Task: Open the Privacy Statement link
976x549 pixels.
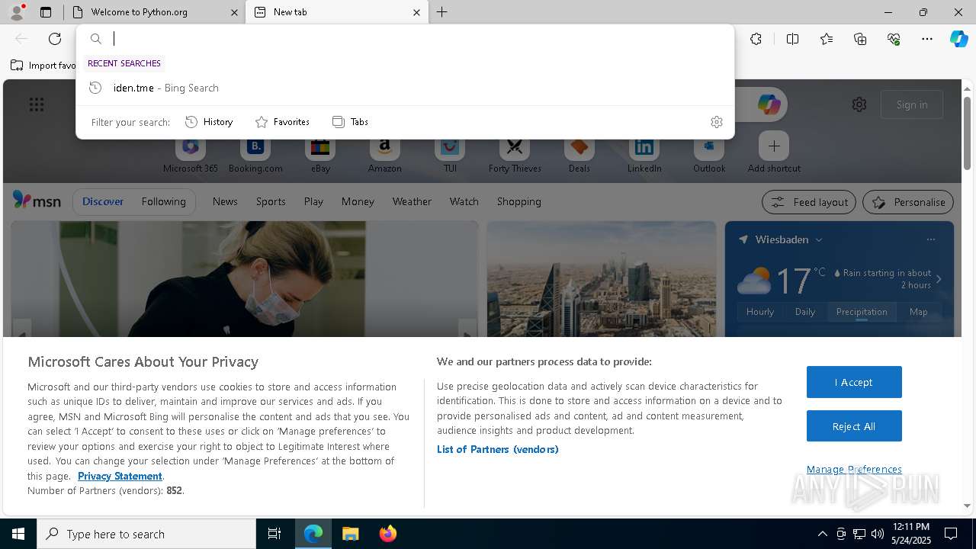Action: click(x=120, y=476)
